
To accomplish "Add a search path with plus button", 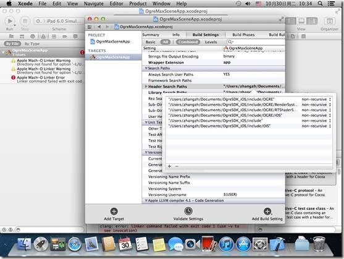I will (x=169, y=166).
